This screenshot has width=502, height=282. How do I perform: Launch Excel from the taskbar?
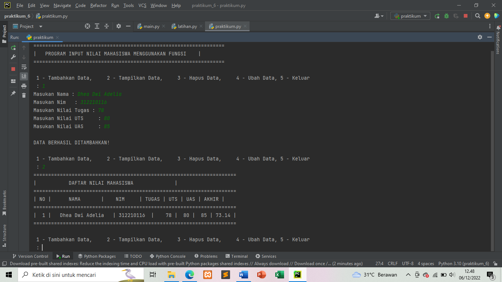point(279,274)
